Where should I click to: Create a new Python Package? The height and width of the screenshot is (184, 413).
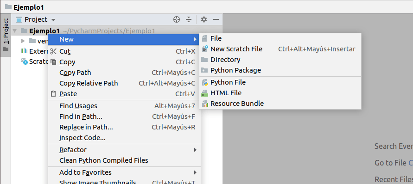coord(280,70)
